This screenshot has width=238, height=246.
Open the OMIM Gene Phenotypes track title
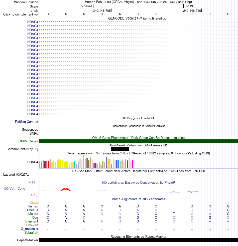click(138, 138)
